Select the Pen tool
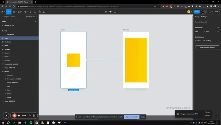Image resolution: width=221 pixels, height=125 pixels. [x=25, y=12]
